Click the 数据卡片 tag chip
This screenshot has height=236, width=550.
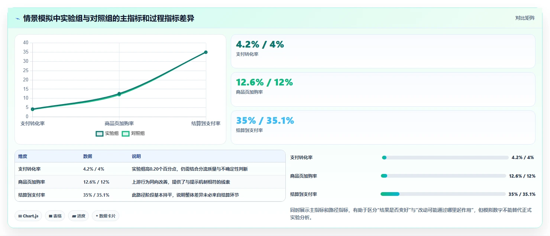click(106, 216)
